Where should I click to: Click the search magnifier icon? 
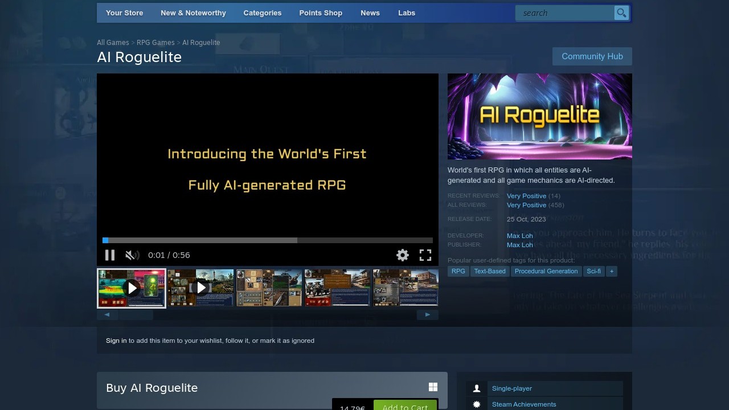(x=621, y=13)
